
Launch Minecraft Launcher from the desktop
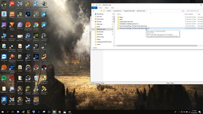coord(28,90)
